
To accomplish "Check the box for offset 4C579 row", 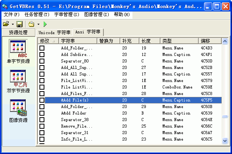I will (42, 80).
